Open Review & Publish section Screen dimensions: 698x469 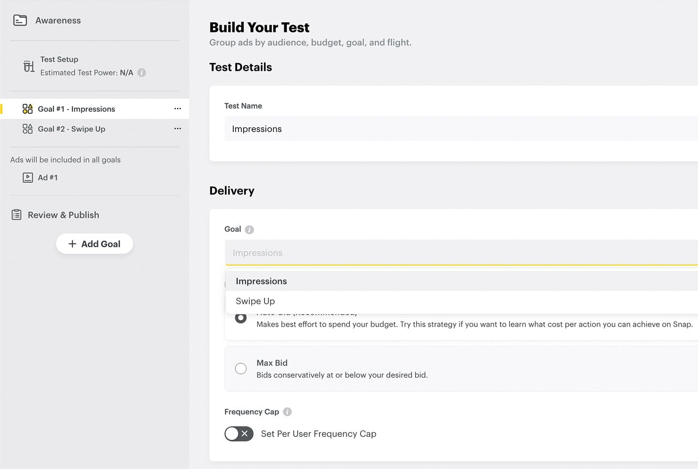point(63,215)
